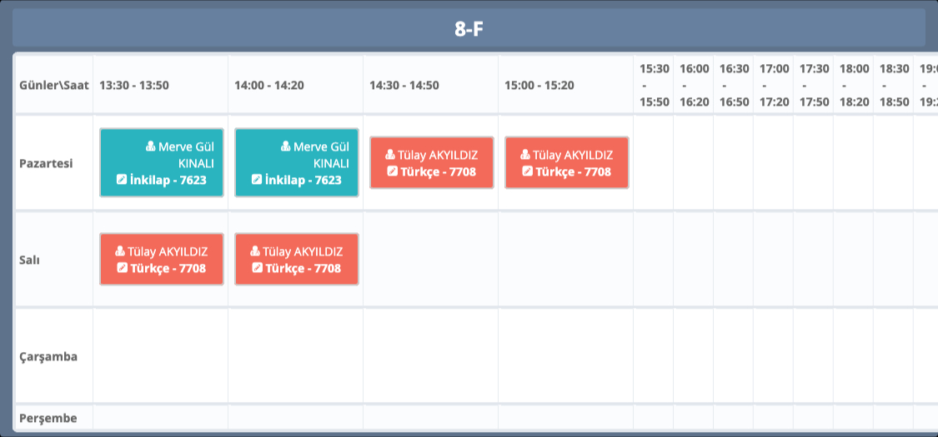The image size is (938, 437).
Task: Click the 8-F class title bar
Action: click(x=469, y=29)
